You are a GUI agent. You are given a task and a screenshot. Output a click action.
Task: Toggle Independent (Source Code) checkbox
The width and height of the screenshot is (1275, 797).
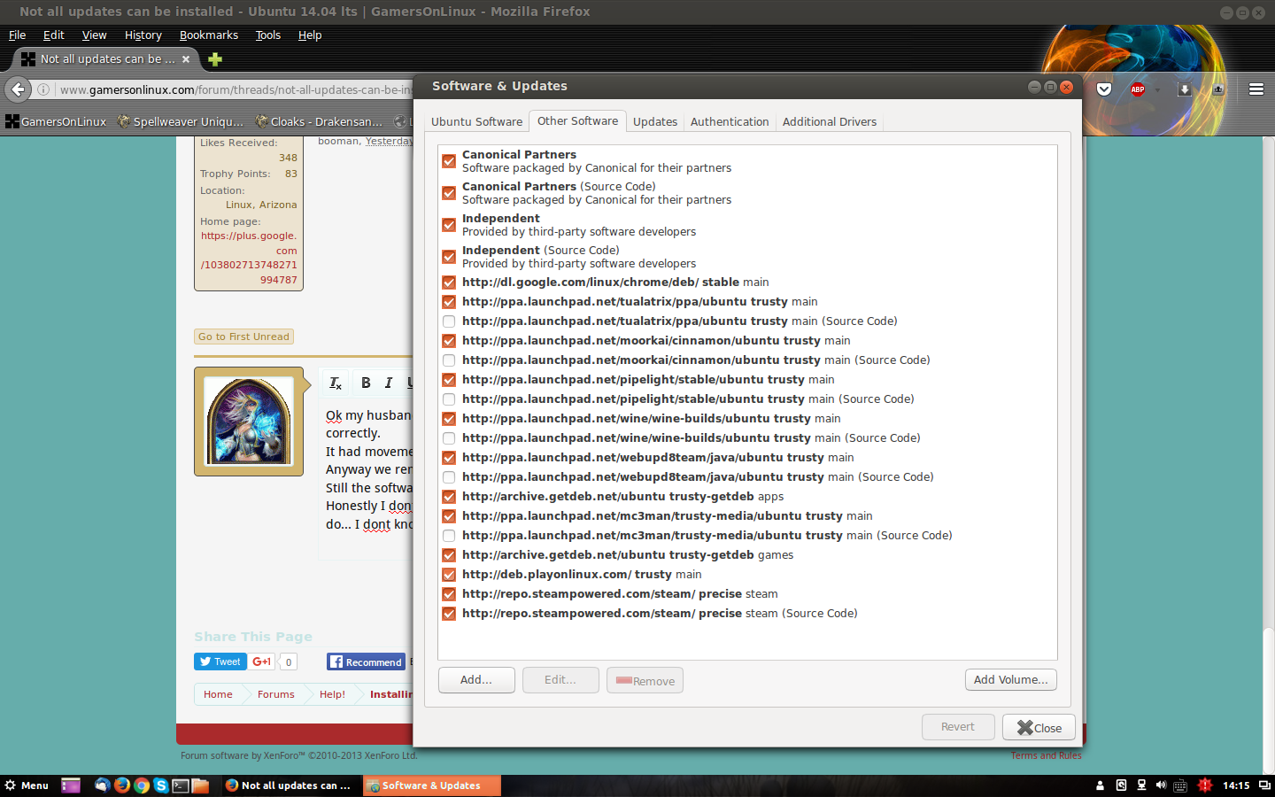449,257
